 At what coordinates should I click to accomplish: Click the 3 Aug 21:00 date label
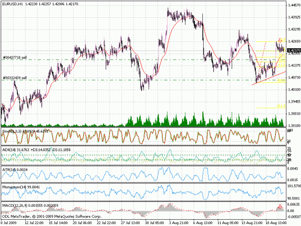coord(179,223)
